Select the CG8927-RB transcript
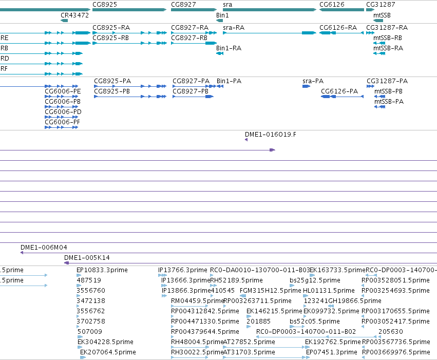 click(x=194, y=43)
